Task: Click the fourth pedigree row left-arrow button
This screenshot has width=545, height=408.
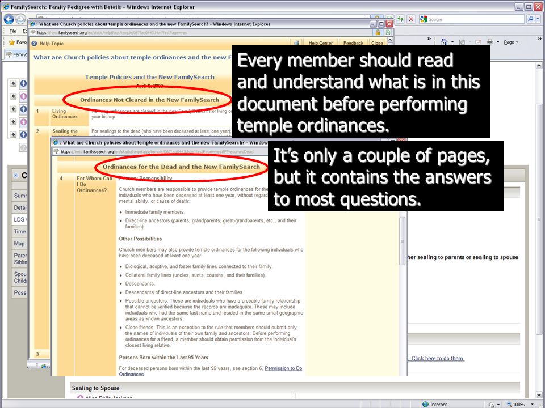Action: click(13, 122)
